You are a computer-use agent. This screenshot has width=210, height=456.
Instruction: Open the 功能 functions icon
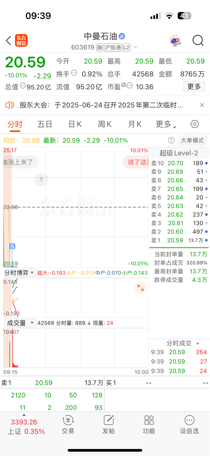tap(149, 425)
